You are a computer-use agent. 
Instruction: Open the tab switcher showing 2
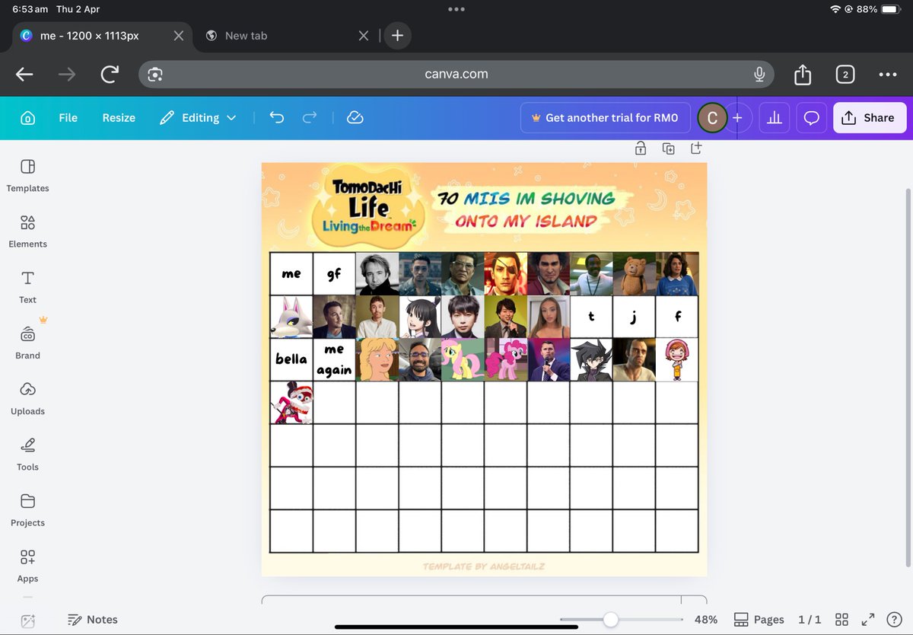[x=845, y=75]
